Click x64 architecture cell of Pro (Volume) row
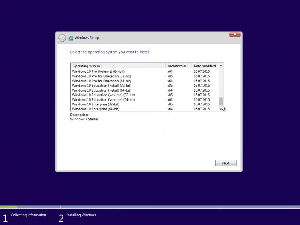 coord(170,71)
